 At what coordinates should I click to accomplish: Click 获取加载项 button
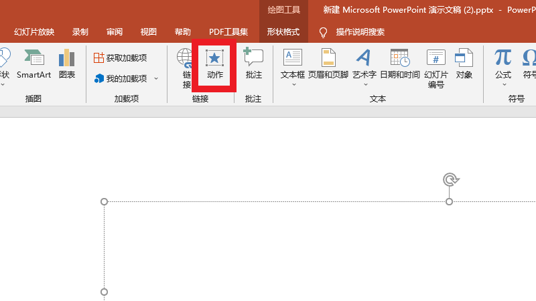tap(121, 58)
